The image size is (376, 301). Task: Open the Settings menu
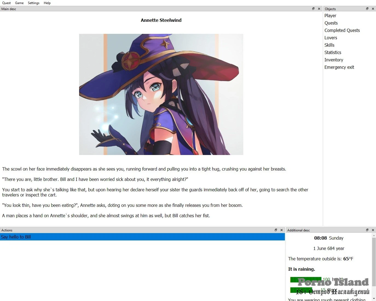(x=33, y=3)
